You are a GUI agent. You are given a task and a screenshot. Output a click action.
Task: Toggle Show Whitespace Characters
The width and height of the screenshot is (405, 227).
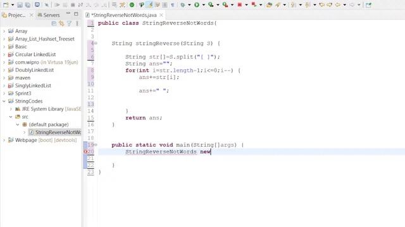click(172, 5)
